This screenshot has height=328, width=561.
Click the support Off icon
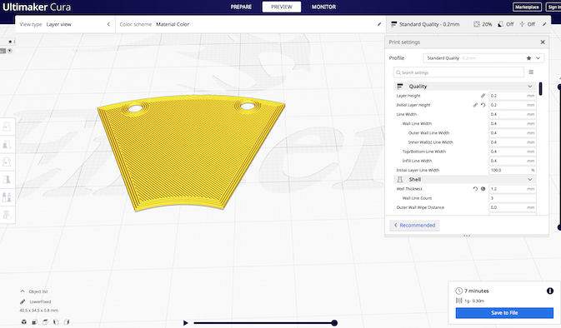click(500, 24)
